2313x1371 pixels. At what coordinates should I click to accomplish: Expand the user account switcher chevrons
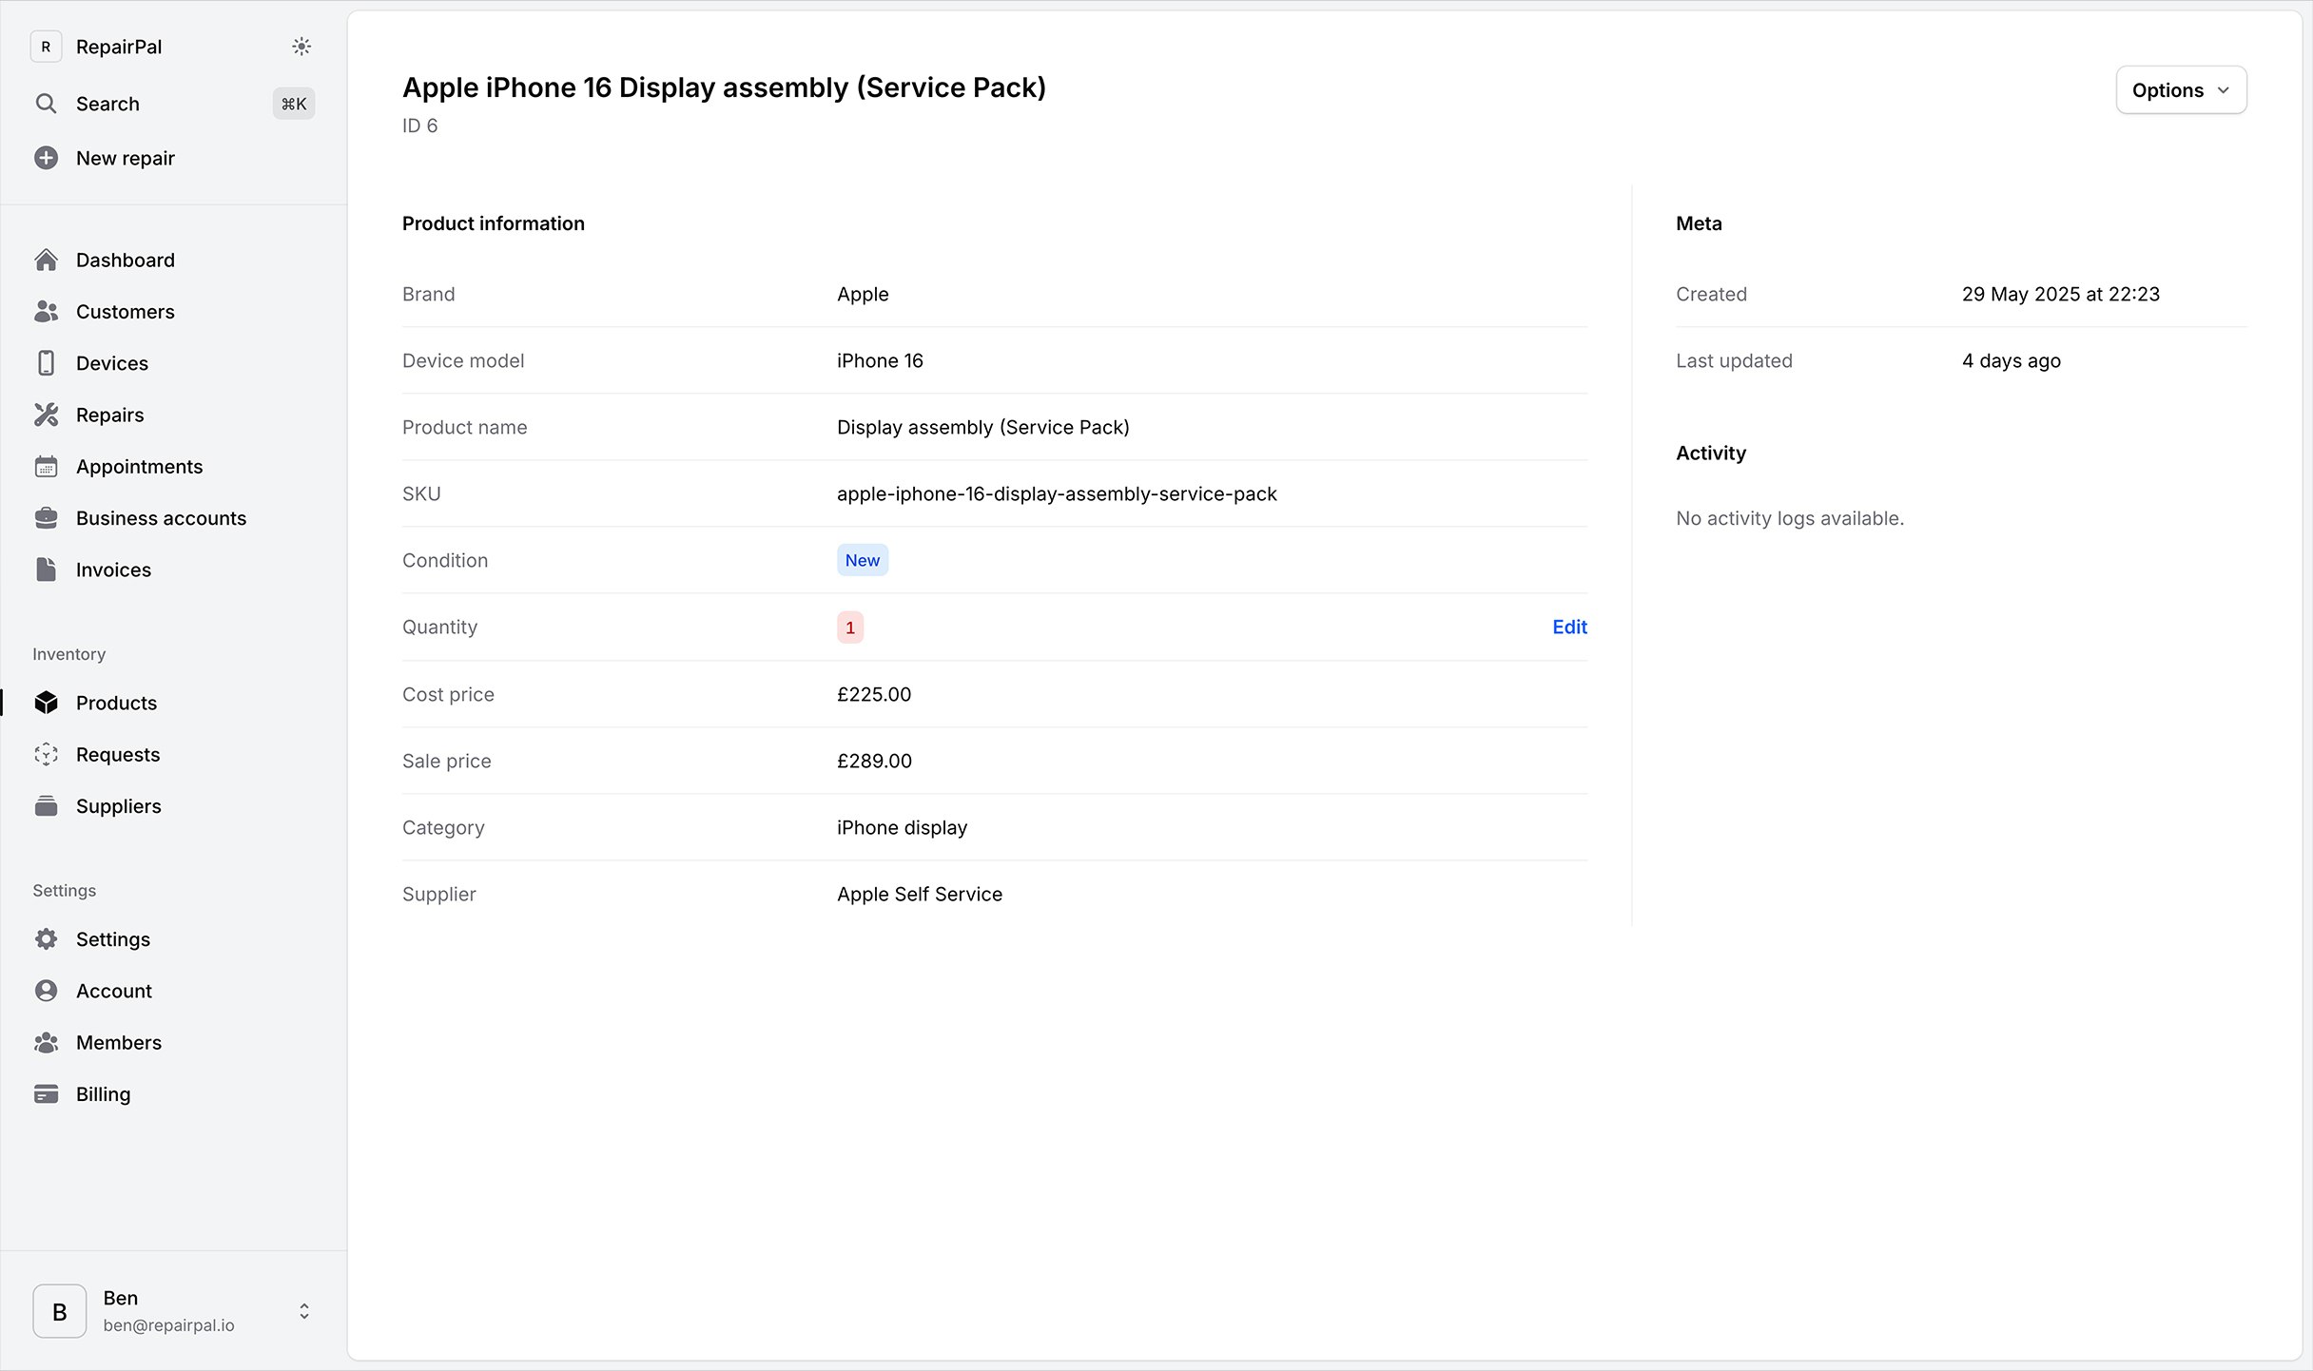point(304,1311)
